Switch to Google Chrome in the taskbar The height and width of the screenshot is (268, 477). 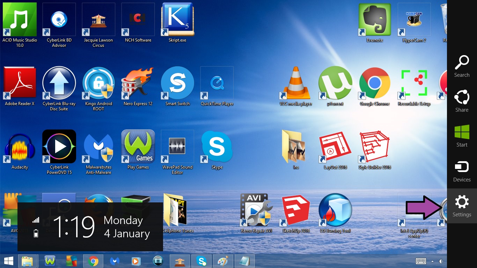pyautogui.click(x=93, y=261)
